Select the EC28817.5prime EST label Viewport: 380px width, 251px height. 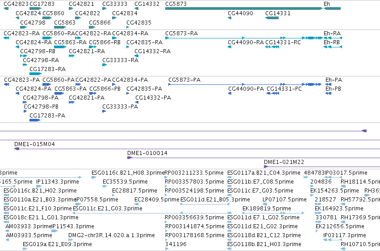coord(134,191)
